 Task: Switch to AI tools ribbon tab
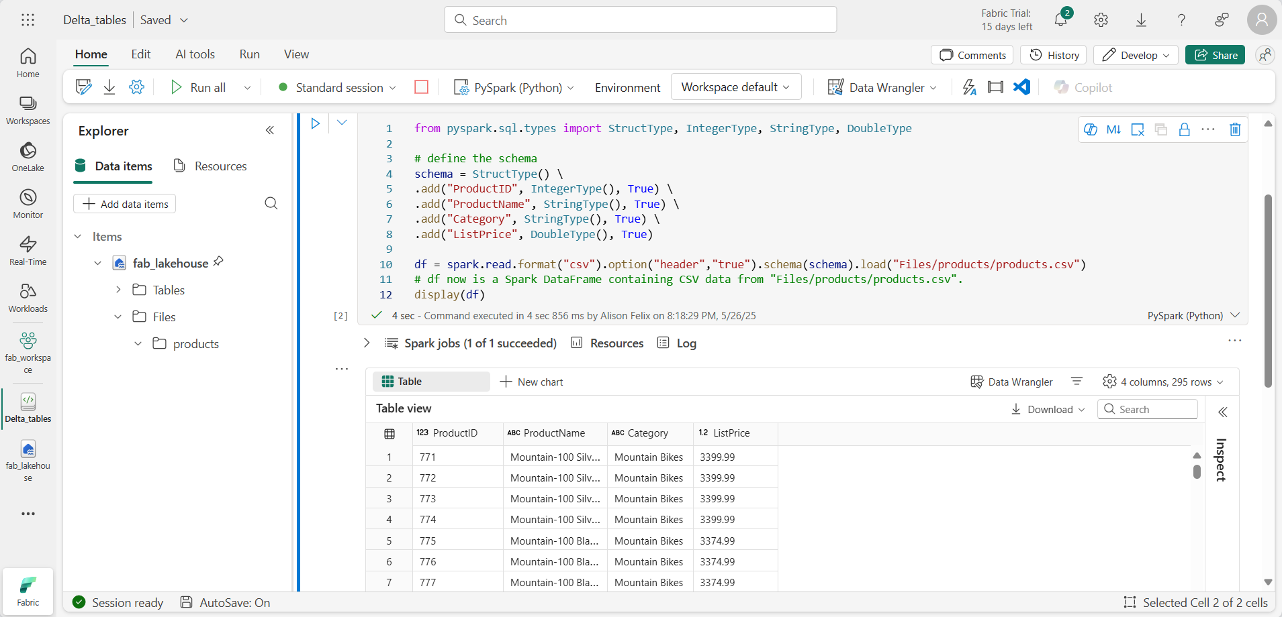click(x=195, y=54)
